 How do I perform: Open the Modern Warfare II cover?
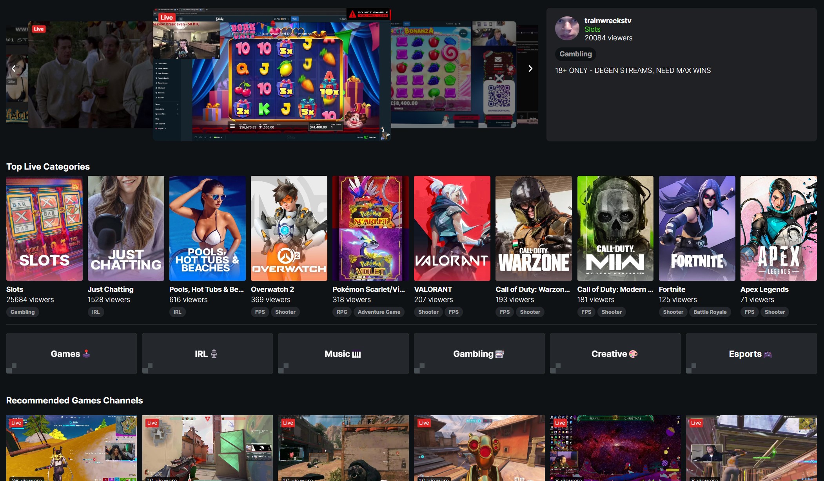[615, 228]
